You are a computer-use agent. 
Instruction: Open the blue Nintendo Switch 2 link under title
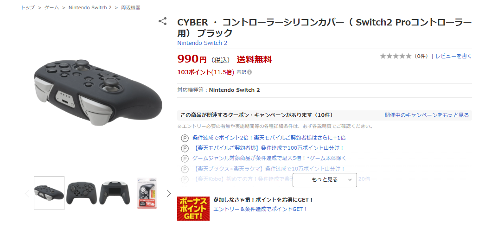[202, 43]
